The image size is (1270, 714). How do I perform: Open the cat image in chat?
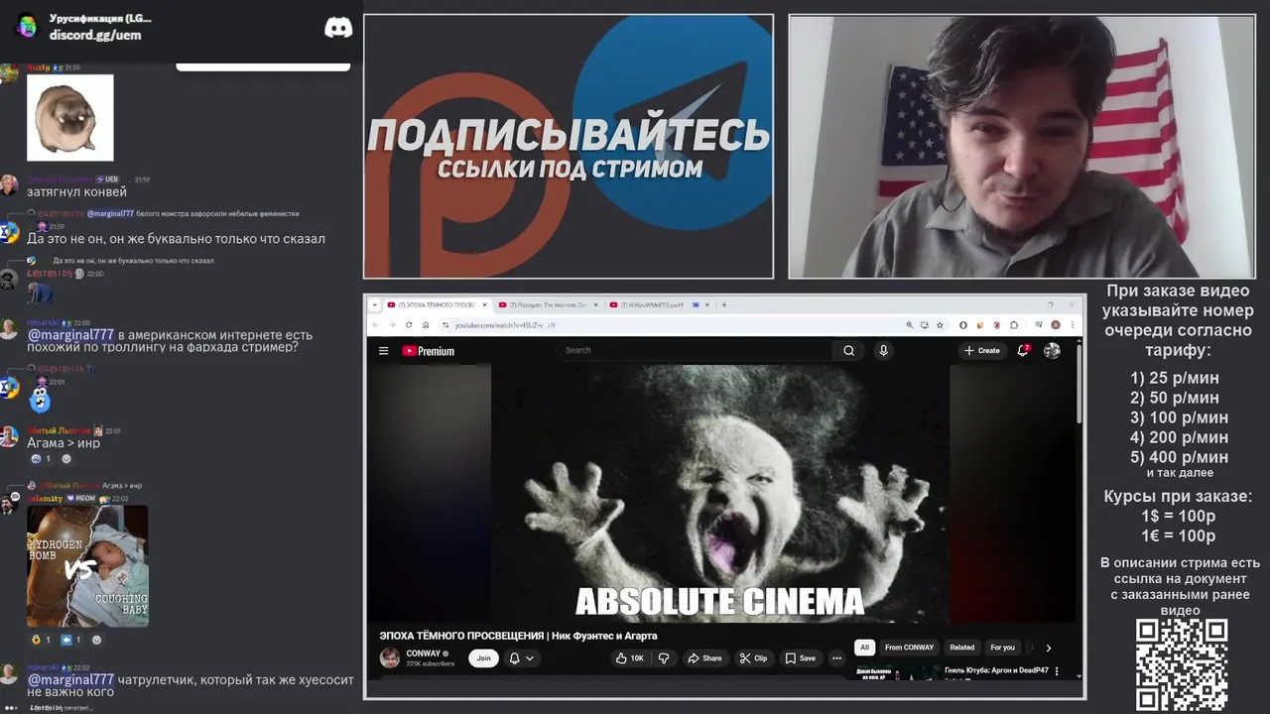[x=69, y=117]
